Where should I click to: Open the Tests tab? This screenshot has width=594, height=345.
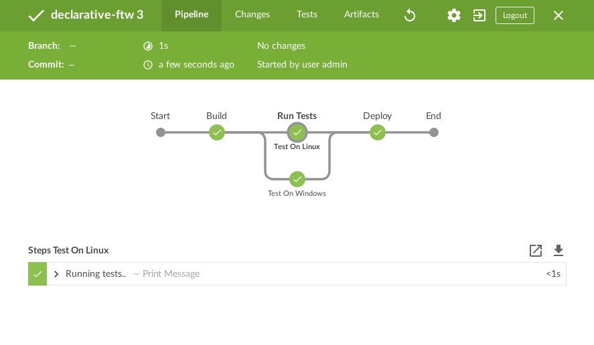pyautogui.click(x=307, y=15)
